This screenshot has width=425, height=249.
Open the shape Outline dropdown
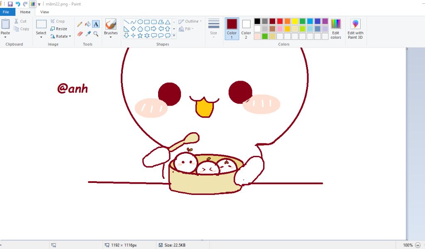190,21
